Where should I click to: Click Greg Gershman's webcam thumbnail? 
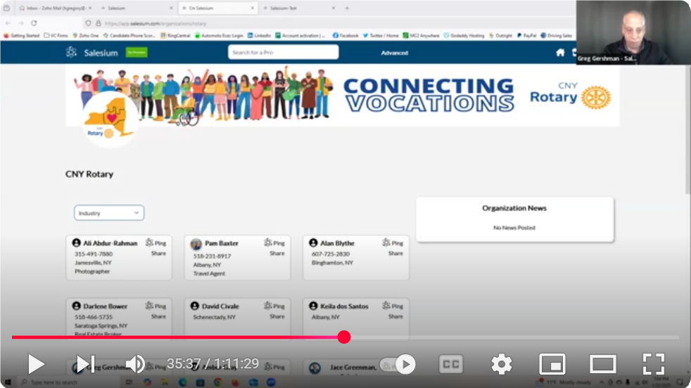coord(633,32)
